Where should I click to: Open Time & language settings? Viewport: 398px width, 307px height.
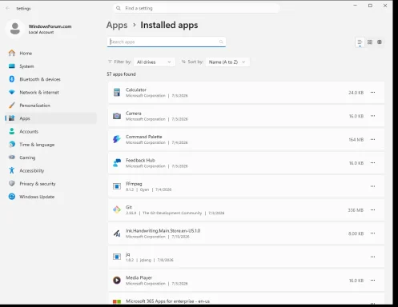click(x=50, y=145)
